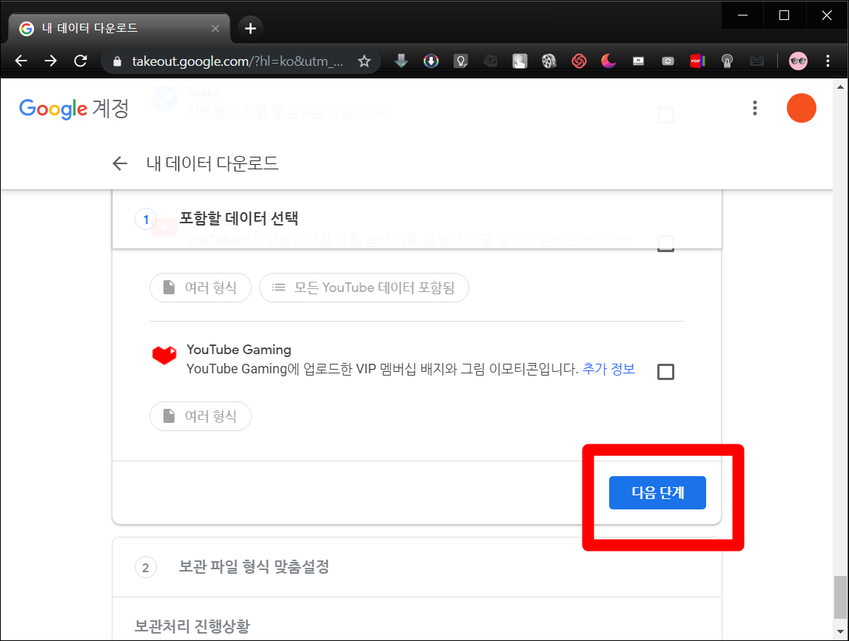Open the red PDF extension icon
The height and width of the screenshot is (641, 849).
coord(697,61)
